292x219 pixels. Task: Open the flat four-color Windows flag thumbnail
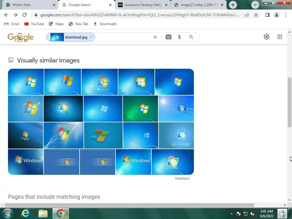[103, 135]
